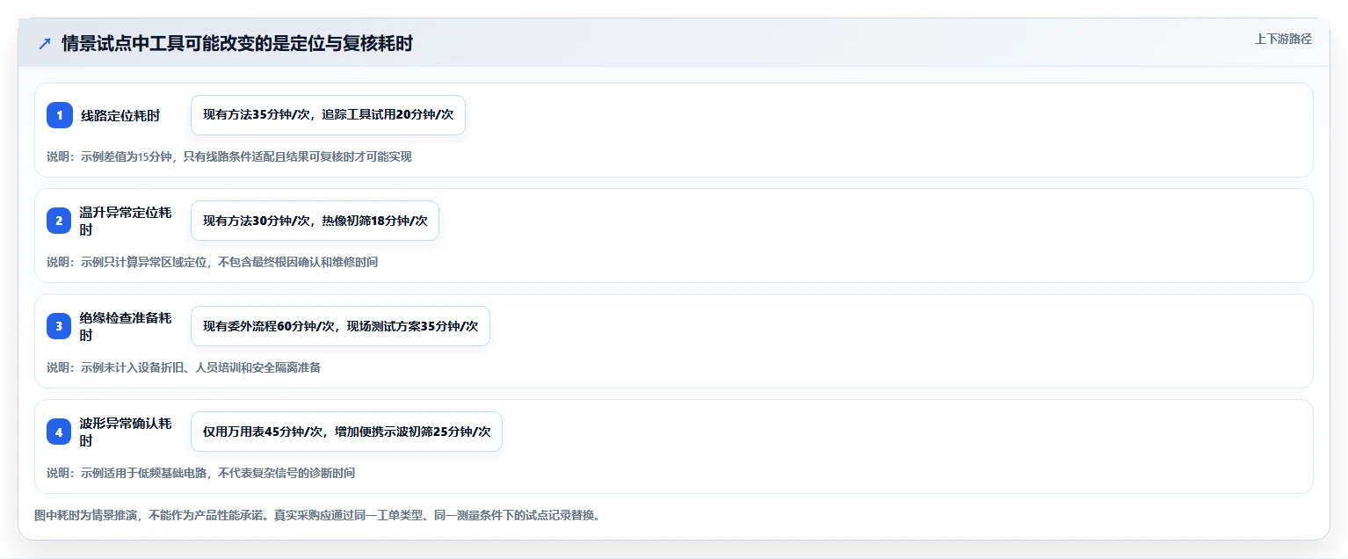Click the footer disclaimer 图中耗时为情景推演
This screenshot has height=559, width=1348.
tap(316, 515)
